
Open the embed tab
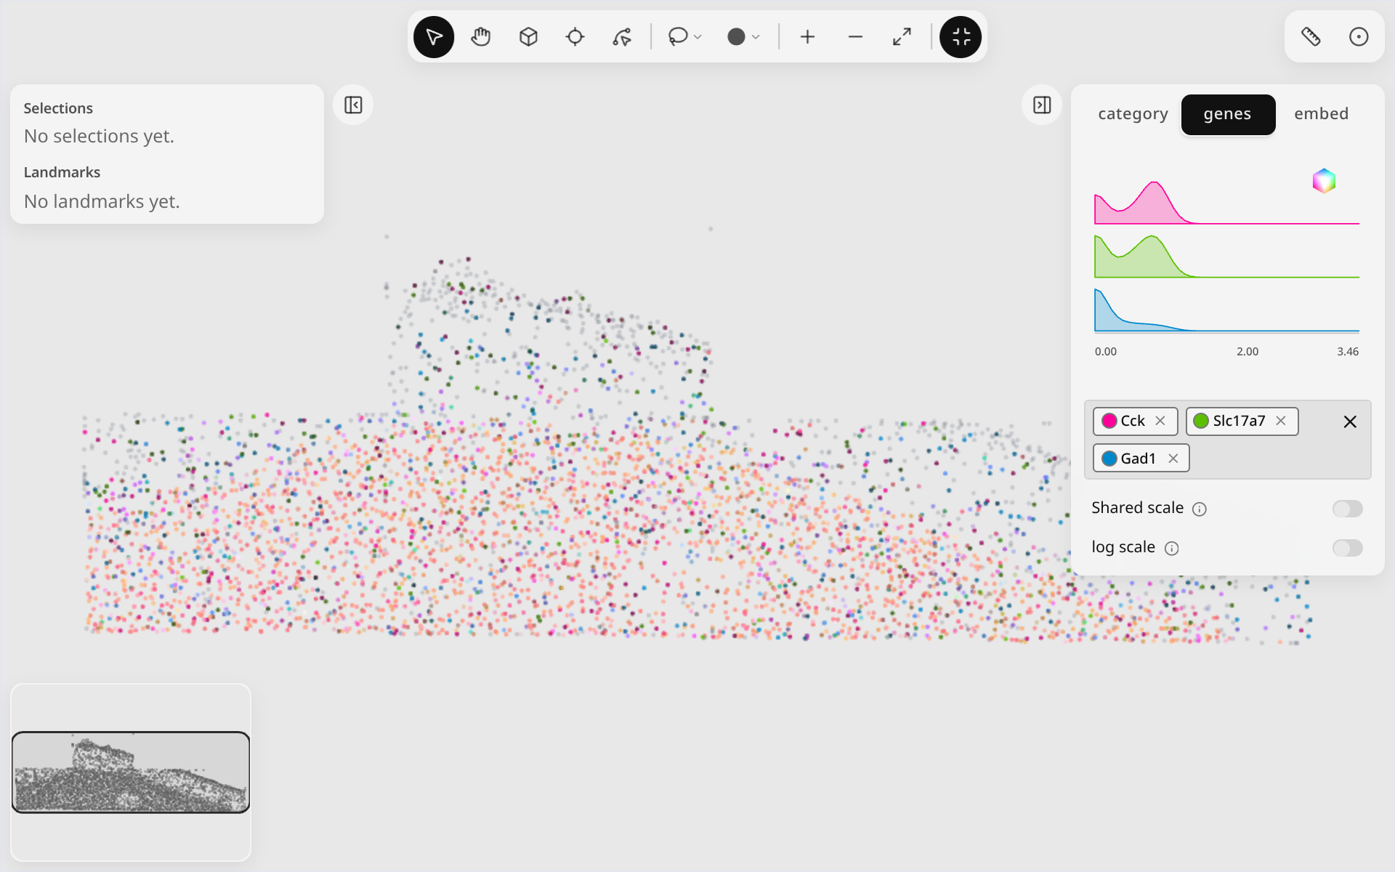[x=1321, y=114]
